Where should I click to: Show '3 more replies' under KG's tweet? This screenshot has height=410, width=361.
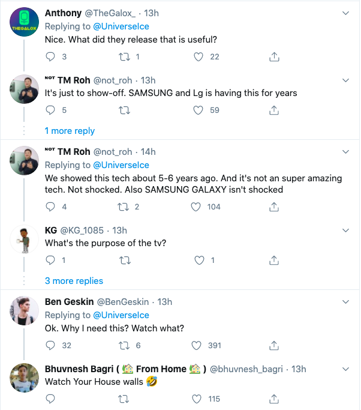click(74, 281)
